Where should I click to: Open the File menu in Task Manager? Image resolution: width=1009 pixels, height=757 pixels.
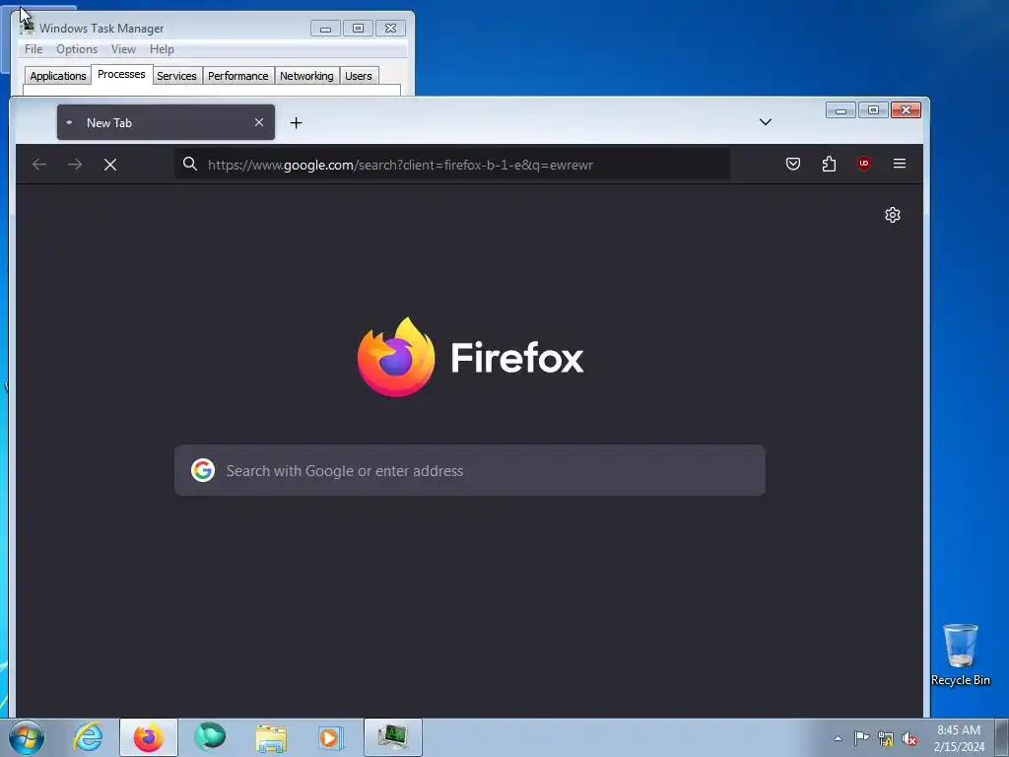[34, 49]
